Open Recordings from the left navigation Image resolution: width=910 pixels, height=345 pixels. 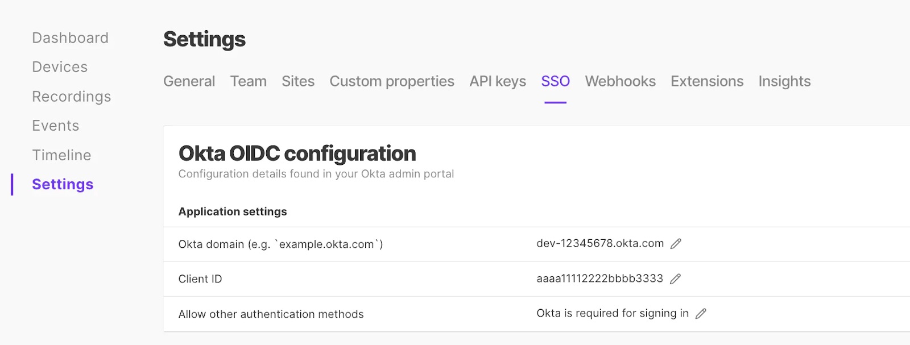click(x=71, y=97)
